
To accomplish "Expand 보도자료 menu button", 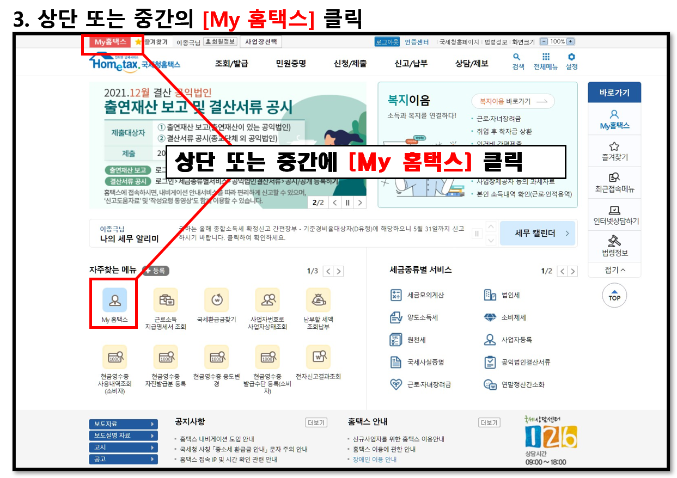I will coord(124,424).
